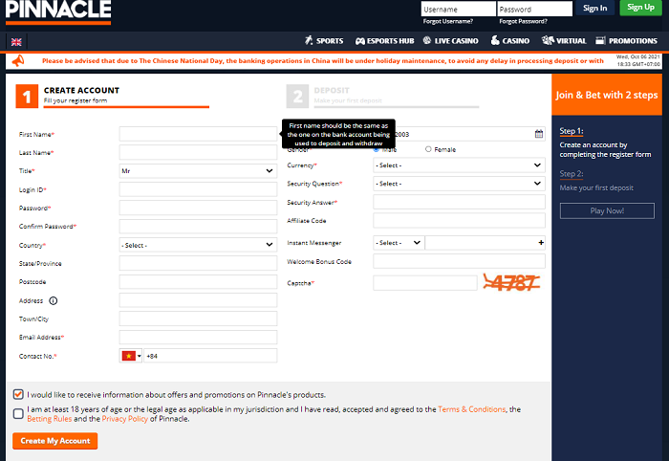Open the Live Casino menu item
The width and height of the screenshot is (669, 461).
tap(451, 41)
